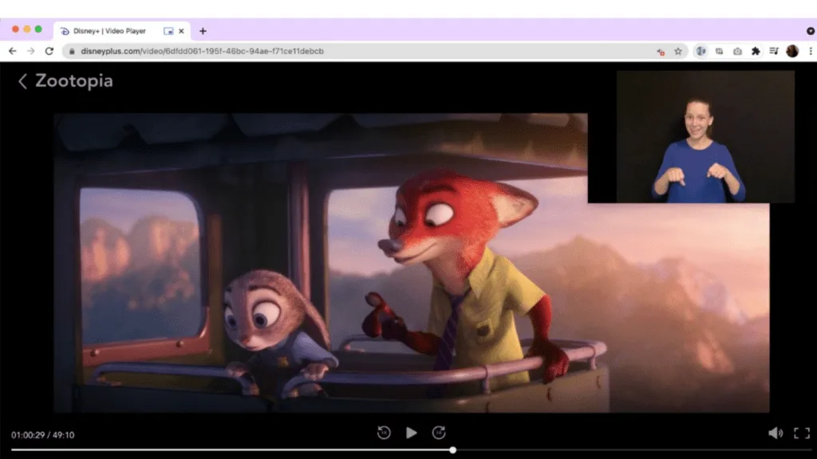The height and width of the screenshot is (459, 817).
Task: Open a new browser tab
Action: click(203, 31)
